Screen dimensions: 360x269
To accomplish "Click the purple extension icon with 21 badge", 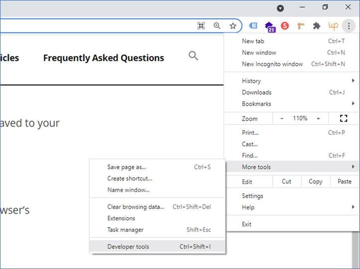I will 269,26.
